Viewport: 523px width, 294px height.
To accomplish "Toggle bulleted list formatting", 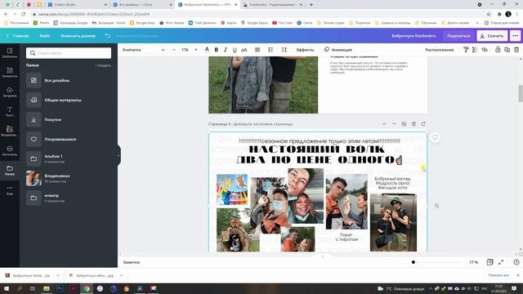I will point(270,50).
